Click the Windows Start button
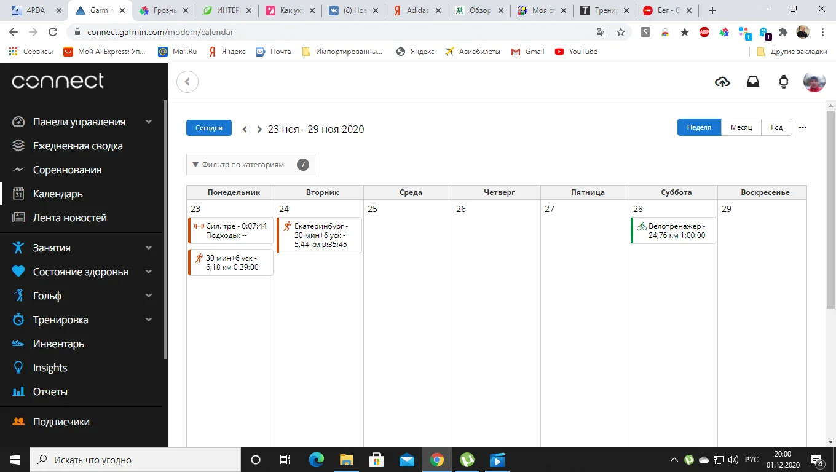 tap(15, 460)
